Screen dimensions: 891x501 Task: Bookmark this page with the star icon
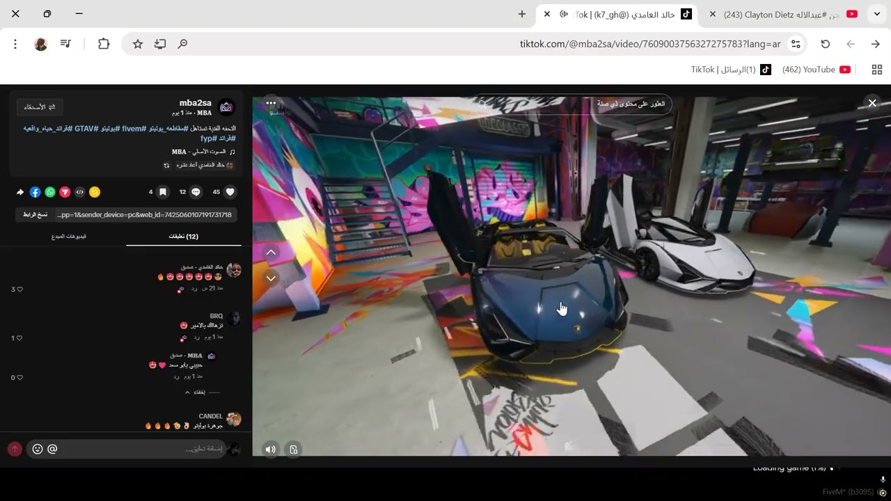[x=138, y=44]
